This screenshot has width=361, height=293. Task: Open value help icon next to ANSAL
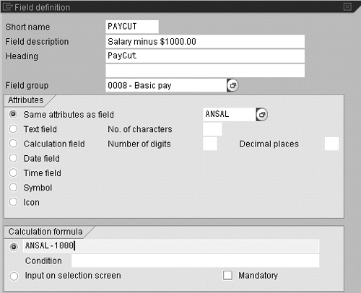point(262,115)
